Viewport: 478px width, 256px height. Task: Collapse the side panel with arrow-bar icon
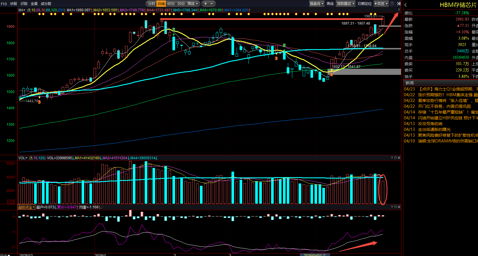398,4
